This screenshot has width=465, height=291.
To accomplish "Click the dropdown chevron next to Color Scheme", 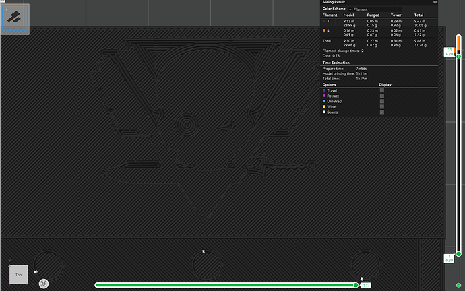I will [350, 9].
